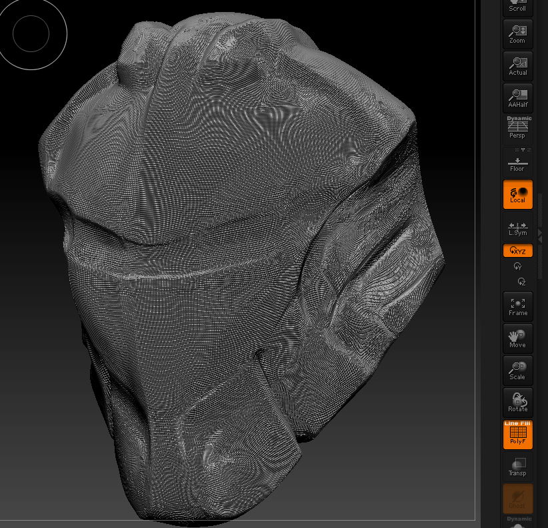The width and height of the screenshot is (548, 528).
Task: Select the Y axis rotation constraint
Action: pyautogui.click(x=517, y=266)
